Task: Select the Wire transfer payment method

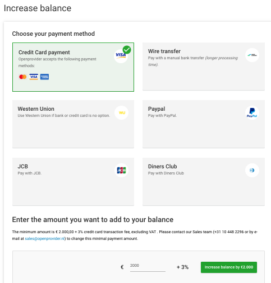Action: click(204, 67)
